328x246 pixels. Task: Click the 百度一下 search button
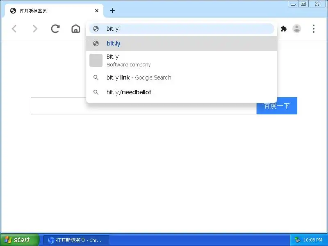point(277,106)
